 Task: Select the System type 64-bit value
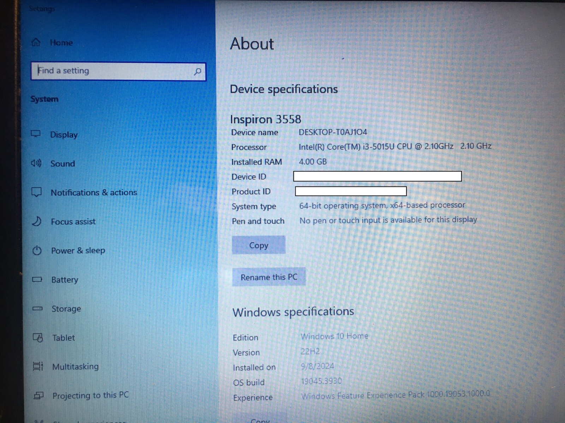(382, 206)
